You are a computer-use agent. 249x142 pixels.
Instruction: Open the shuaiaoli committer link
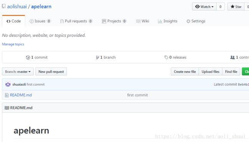click(x=19, y=84)
